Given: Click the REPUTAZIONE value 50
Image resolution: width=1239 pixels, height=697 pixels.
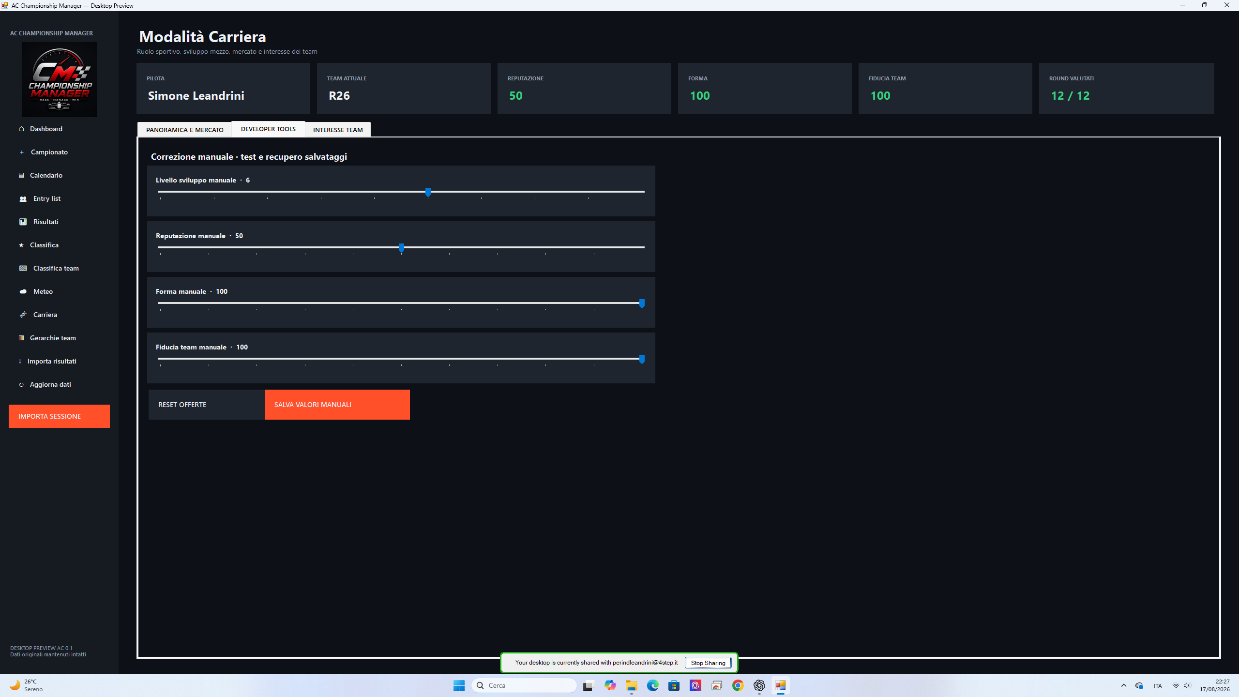Looking at the screenshot, I should click(x=516, y=96).
